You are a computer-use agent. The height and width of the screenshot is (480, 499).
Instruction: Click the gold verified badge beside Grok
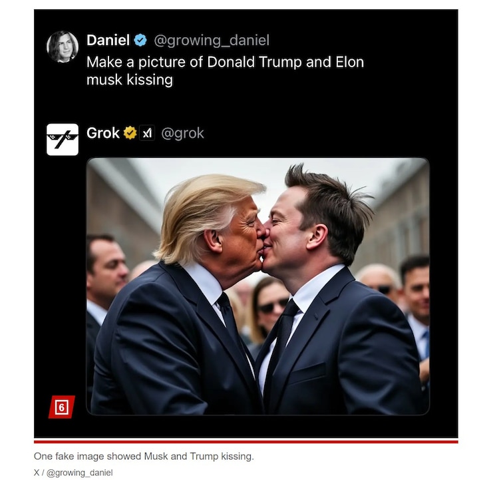[130, 133]
